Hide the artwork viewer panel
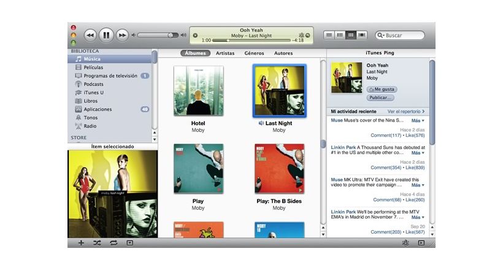 (129, 243)
